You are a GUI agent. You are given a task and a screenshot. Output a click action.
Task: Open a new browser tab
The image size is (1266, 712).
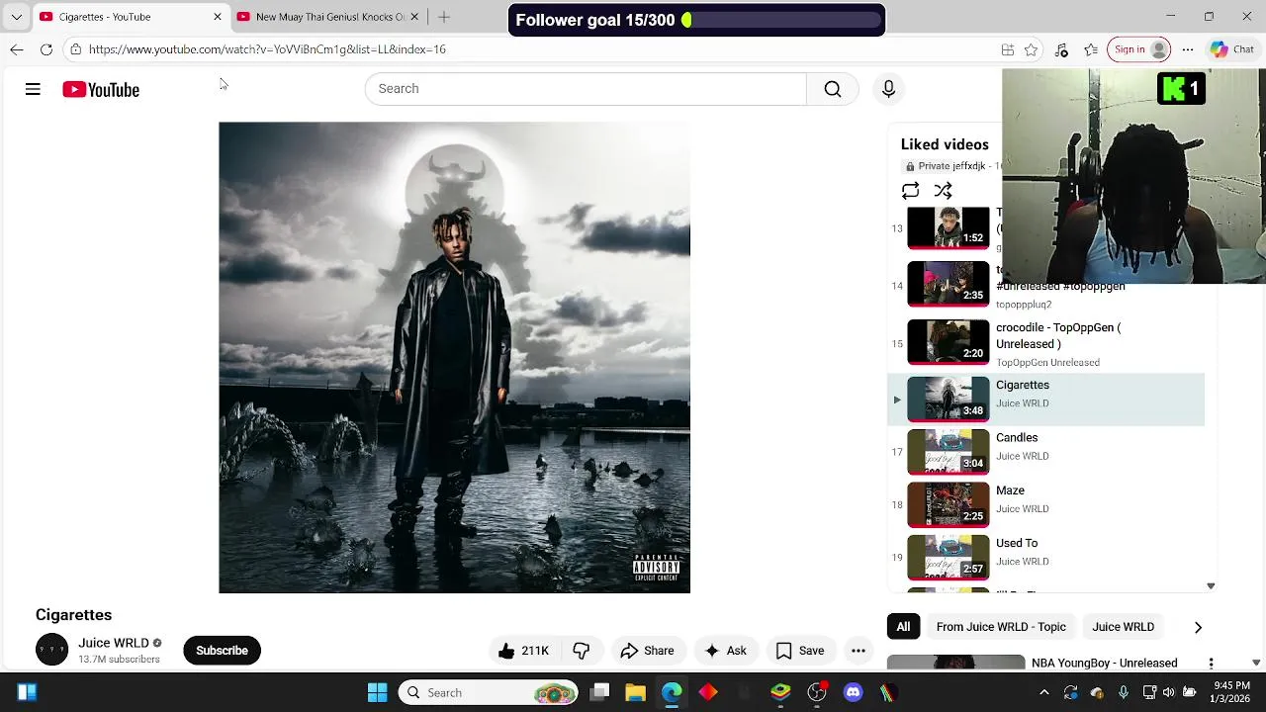point(444,17)
